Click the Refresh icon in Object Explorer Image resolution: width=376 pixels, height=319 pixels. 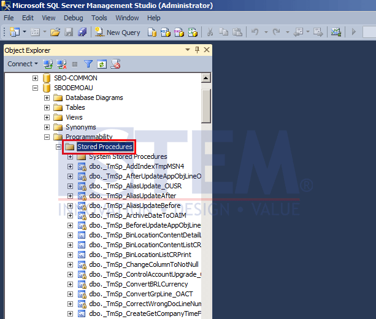point(102,64)
